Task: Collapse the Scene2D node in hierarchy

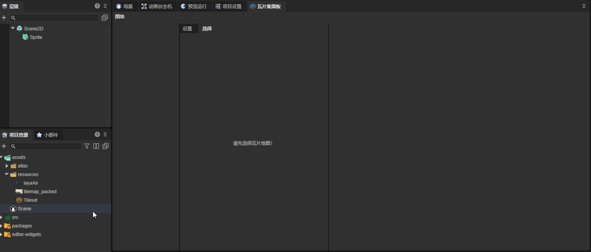Action: point(13,28)
